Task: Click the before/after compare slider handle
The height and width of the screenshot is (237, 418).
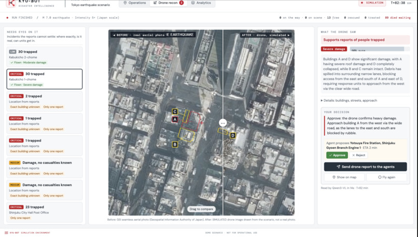Action: (x=223, y=123)
